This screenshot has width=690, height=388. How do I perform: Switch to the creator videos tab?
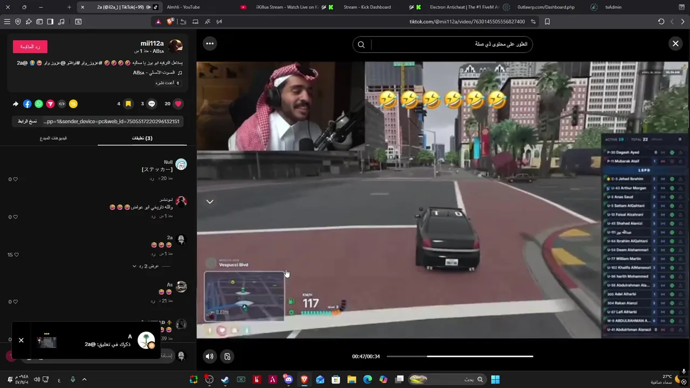(53, 138)
